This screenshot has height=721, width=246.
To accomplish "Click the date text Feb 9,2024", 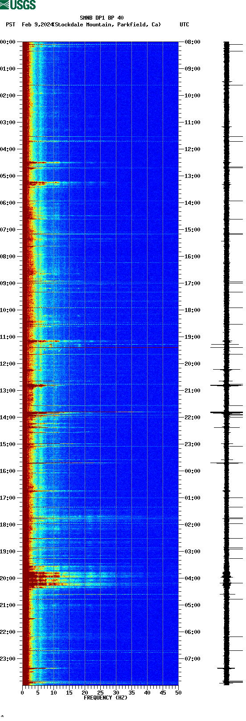I will [x=37, y=25].
